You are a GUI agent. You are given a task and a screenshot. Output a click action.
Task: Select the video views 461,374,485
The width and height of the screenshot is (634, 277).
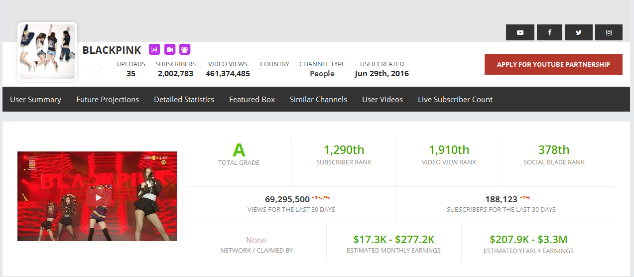click(228, 73)
